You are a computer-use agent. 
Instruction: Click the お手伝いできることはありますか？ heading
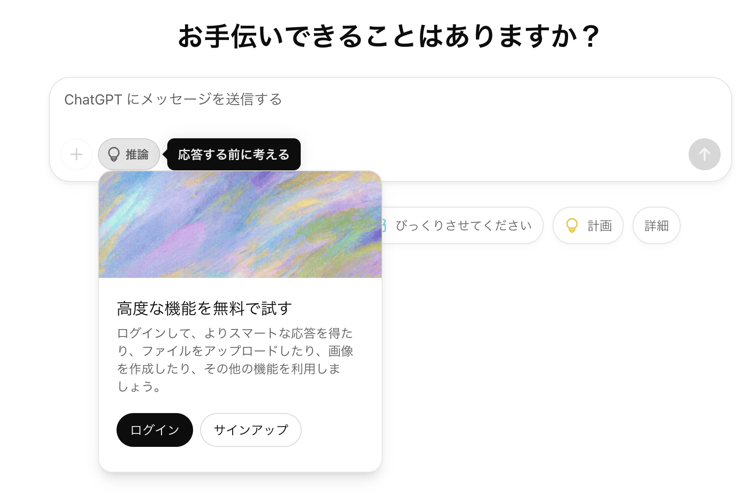click(389, 36)
